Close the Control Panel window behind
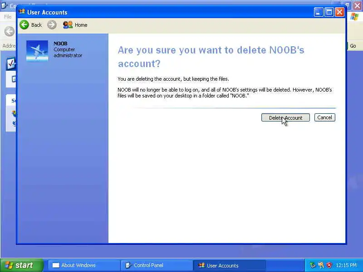The image size is (363, 272). pos(358,6)
